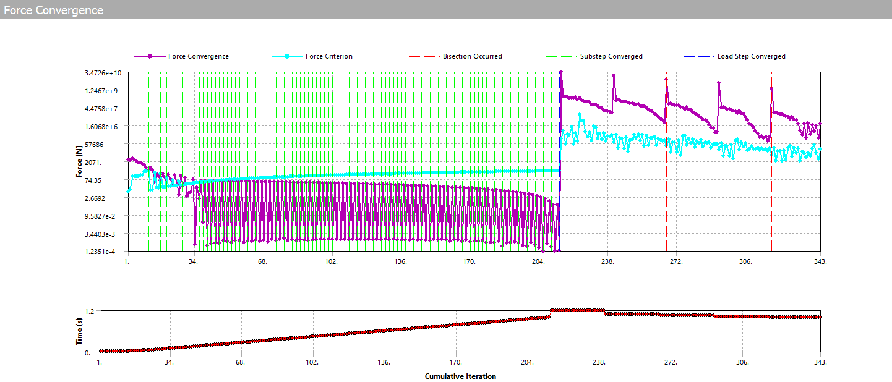This screenshot has height=382, width=892.
Task: Click the dashed line icon beside Bisection Occurred
Action: [x=424, y=56]
